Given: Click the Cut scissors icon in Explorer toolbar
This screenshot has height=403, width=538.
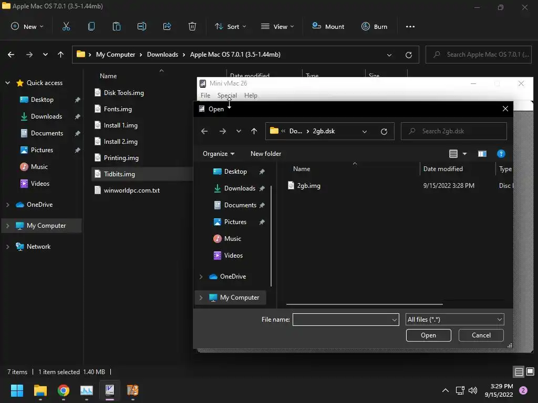Looking at the screenshot, I should pyautogui.click(x=66, y=26).
